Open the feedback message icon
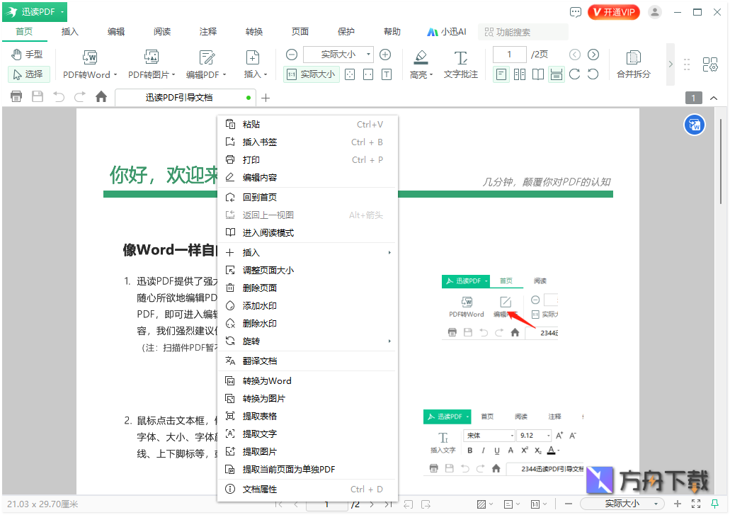 click(x=576, y=12)
